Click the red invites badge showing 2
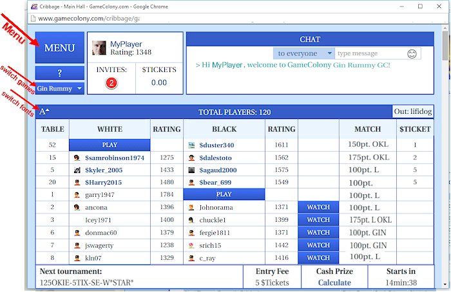The height and width of the screenshot is (292, 451). (111, 83)
